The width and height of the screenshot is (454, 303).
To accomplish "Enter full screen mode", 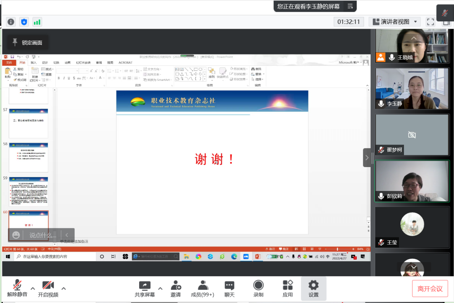I will pos(430,22).
